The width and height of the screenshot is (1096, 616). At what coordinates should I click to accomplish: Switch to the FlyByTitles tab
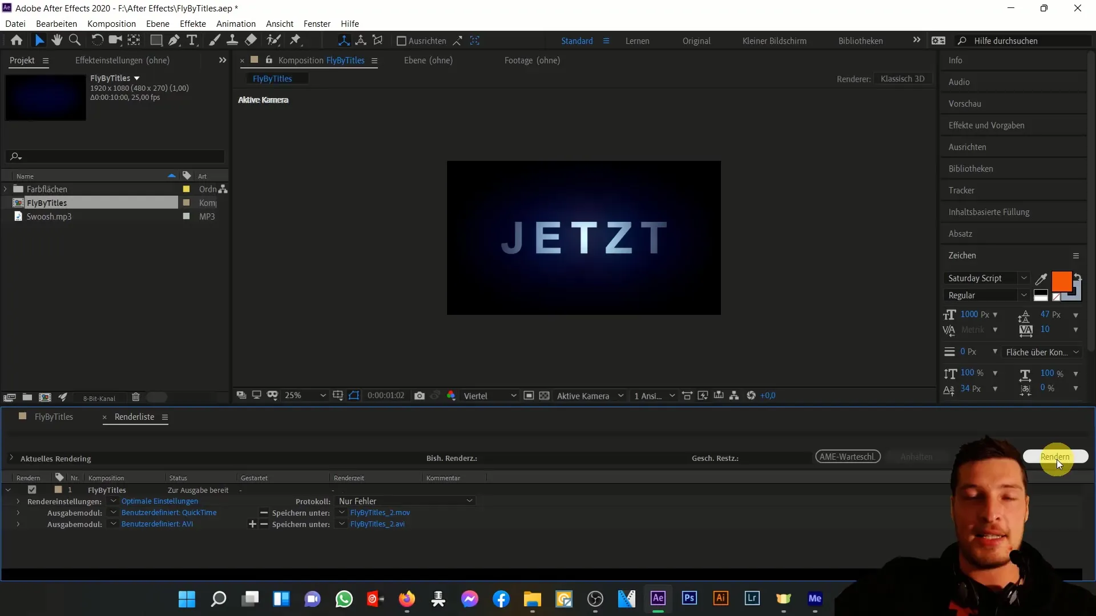[x=54, y=417]
